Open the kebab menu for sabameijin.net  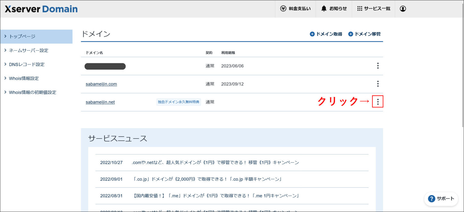click(x=378, y=102)
